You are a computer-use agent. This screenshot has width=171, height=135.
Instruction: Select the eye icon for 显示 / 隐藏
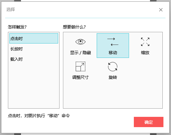pos(81,41)
